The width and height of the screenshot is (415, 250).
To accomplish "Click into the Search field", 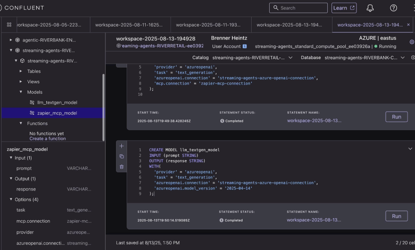I will [298, 8].
